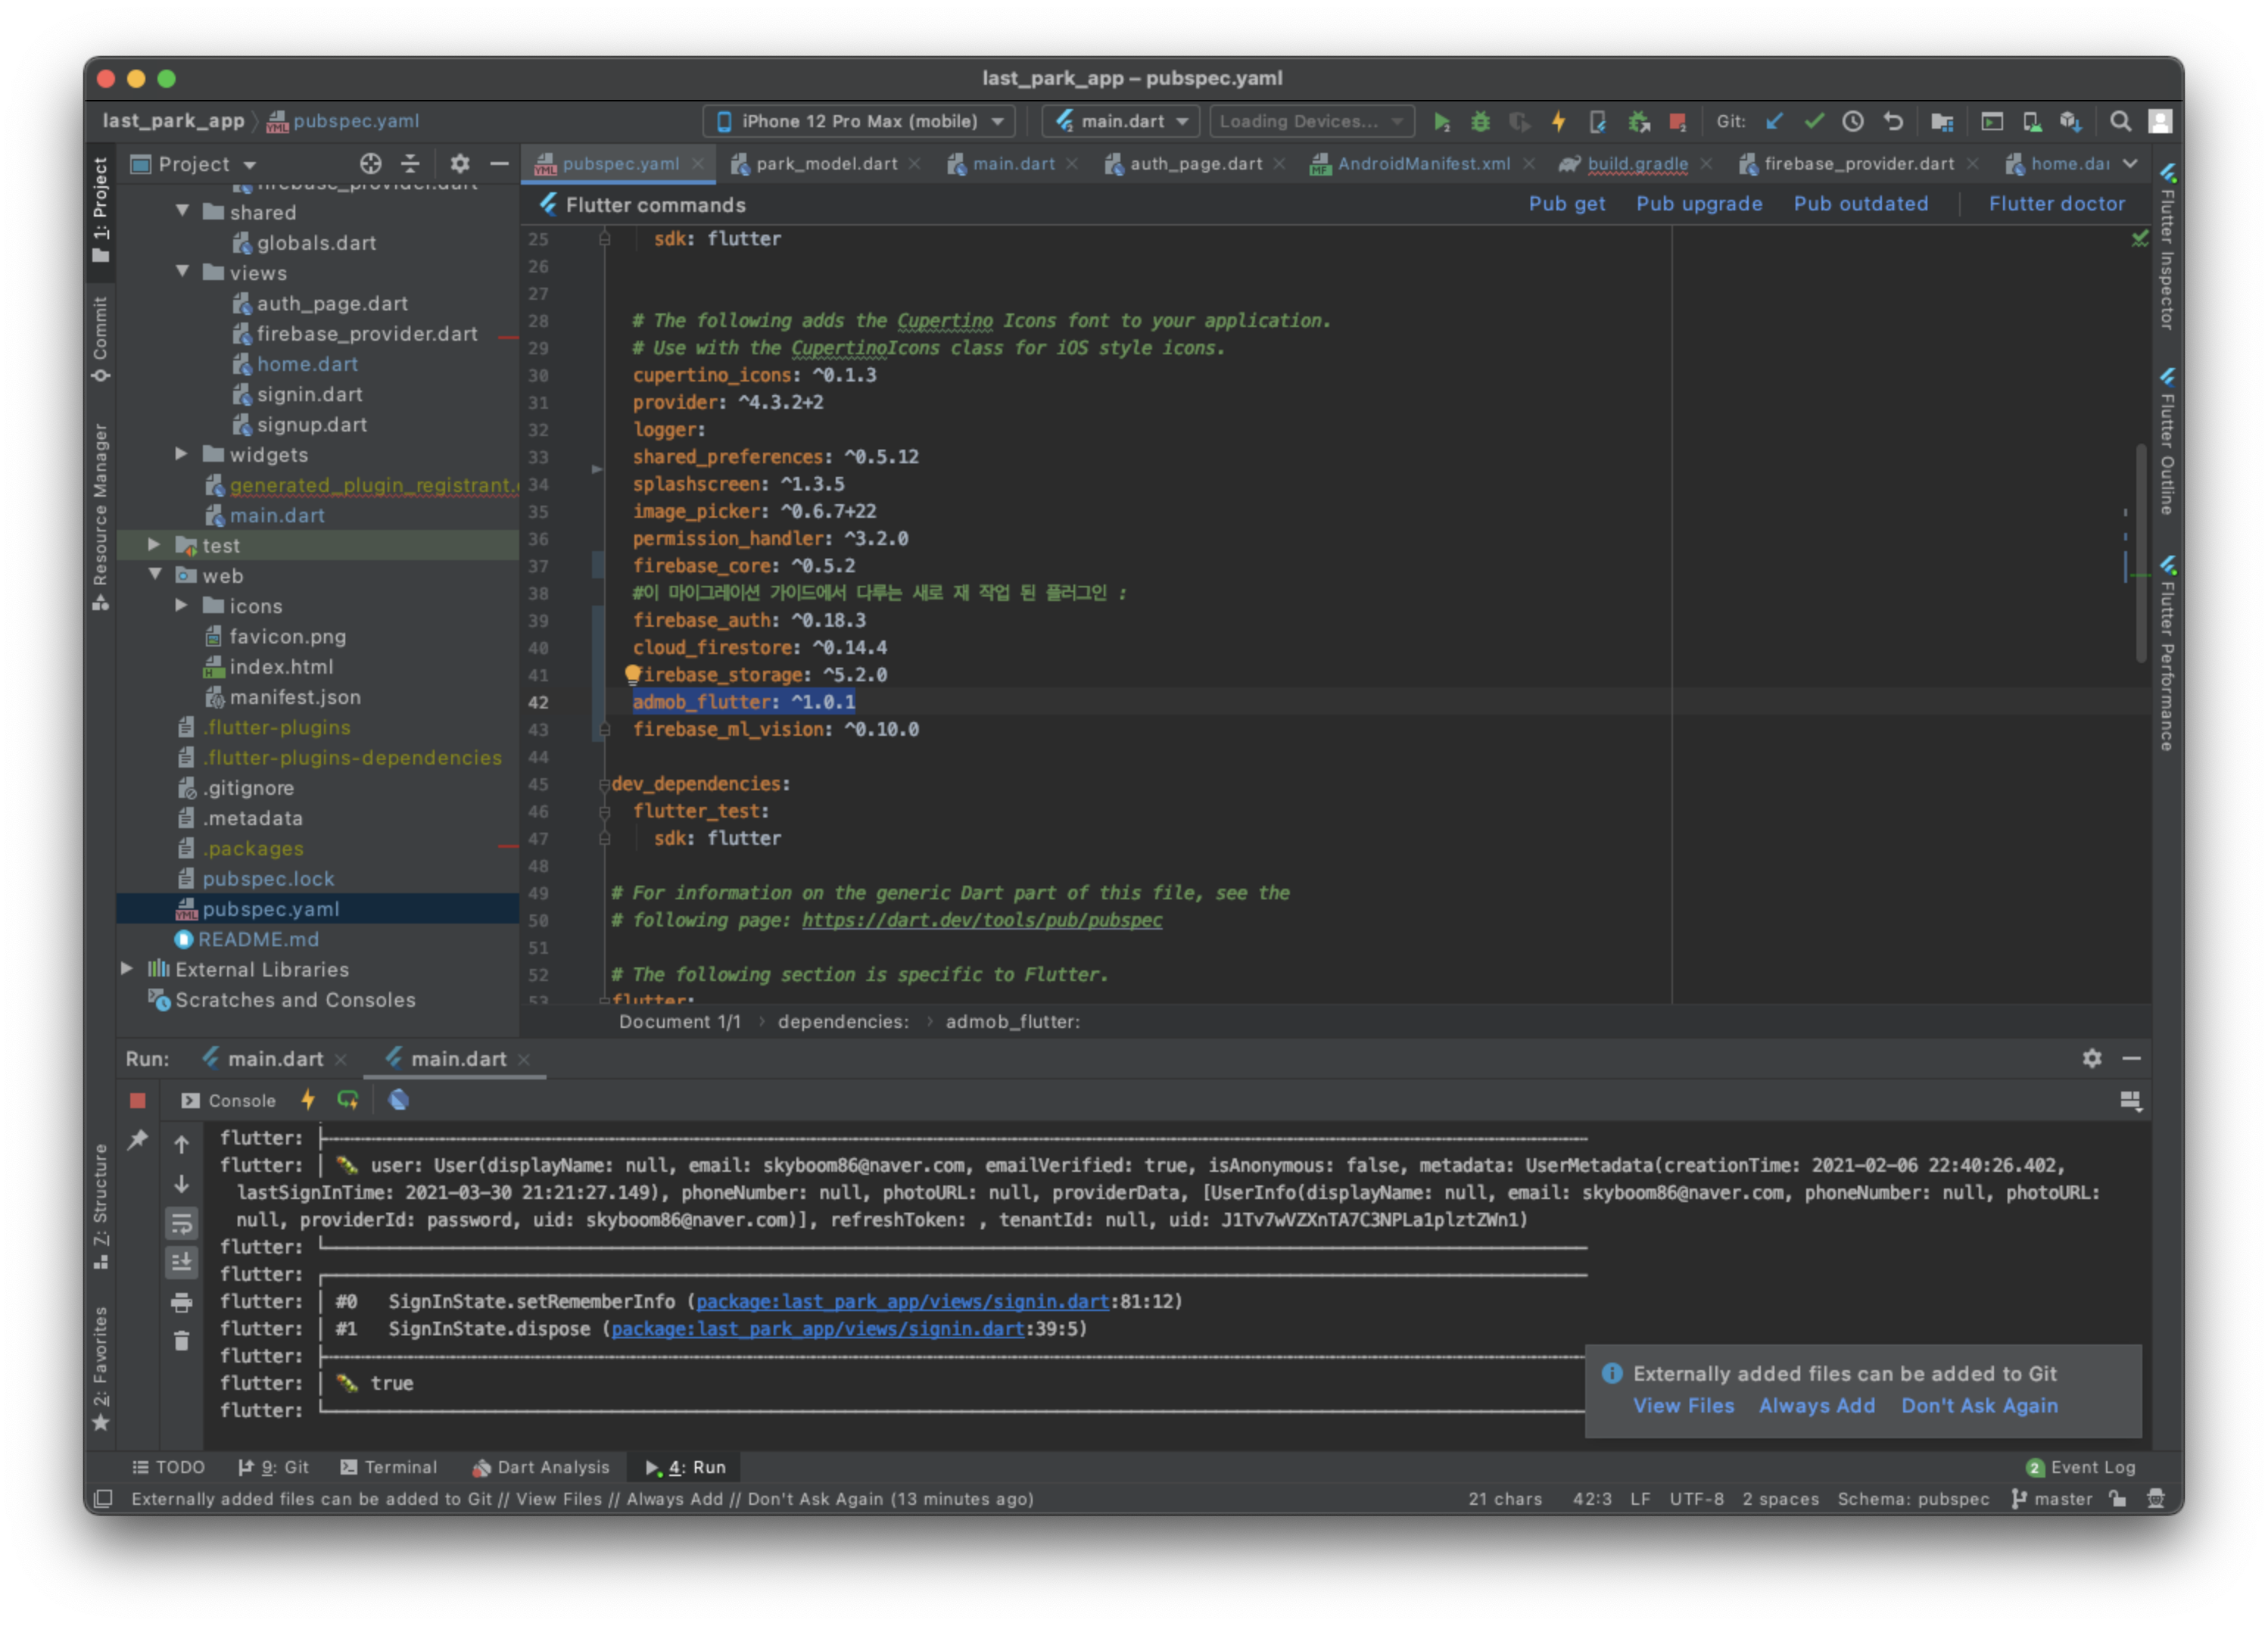Open Search Everywhere magnifier icon
Screen dimensions: 2268x1626
[x=2119, y=122]
